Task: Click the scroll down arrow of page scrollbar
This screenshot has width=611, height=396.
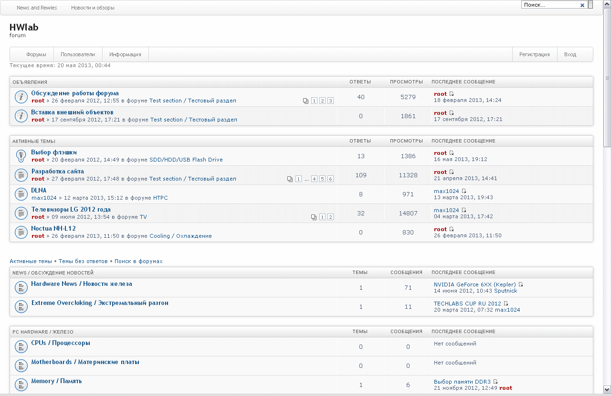Action: [607, 389]
